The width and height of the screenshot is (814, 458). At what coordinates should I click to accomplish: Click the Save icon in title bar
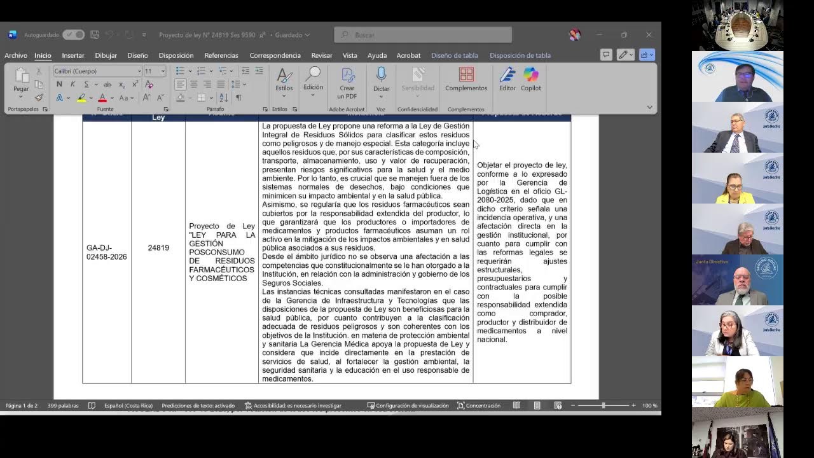[x=95, y=35]
